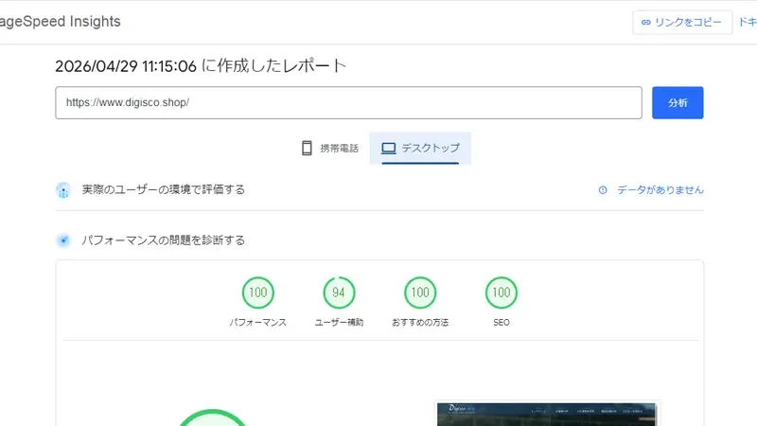757x426 pixels.
Task: Select パフォーマンスの問題を診断する heading
Action: point(163,240)
